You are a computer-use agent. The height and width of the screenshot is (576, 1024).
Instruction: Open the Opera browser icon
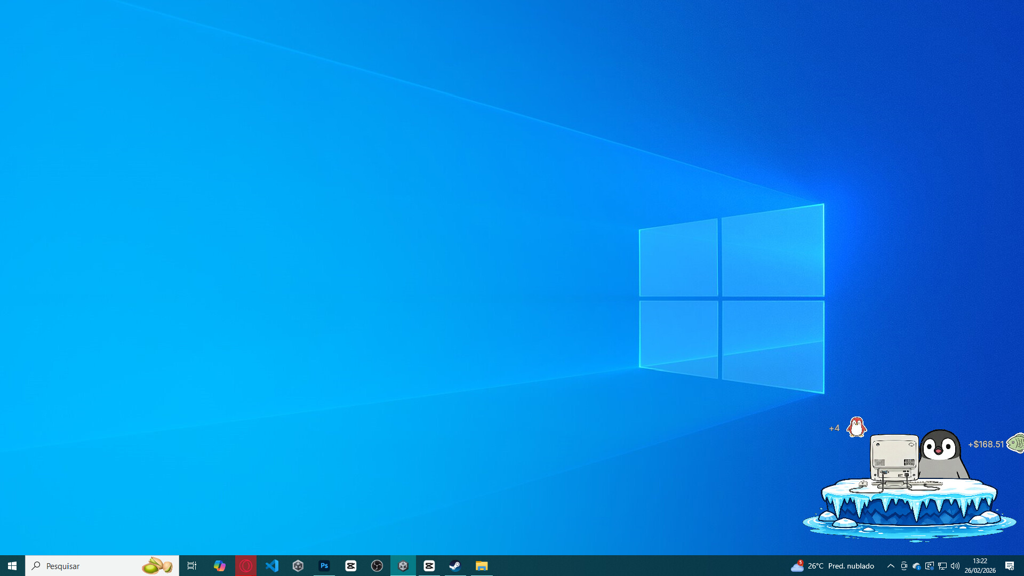pos(246,566)
